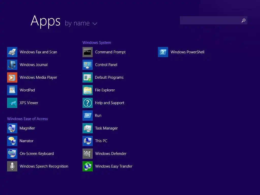Click the Help and Support question mark icon
Image resolution: width=260 pixels, height=195 pixels.
point(88,103)
